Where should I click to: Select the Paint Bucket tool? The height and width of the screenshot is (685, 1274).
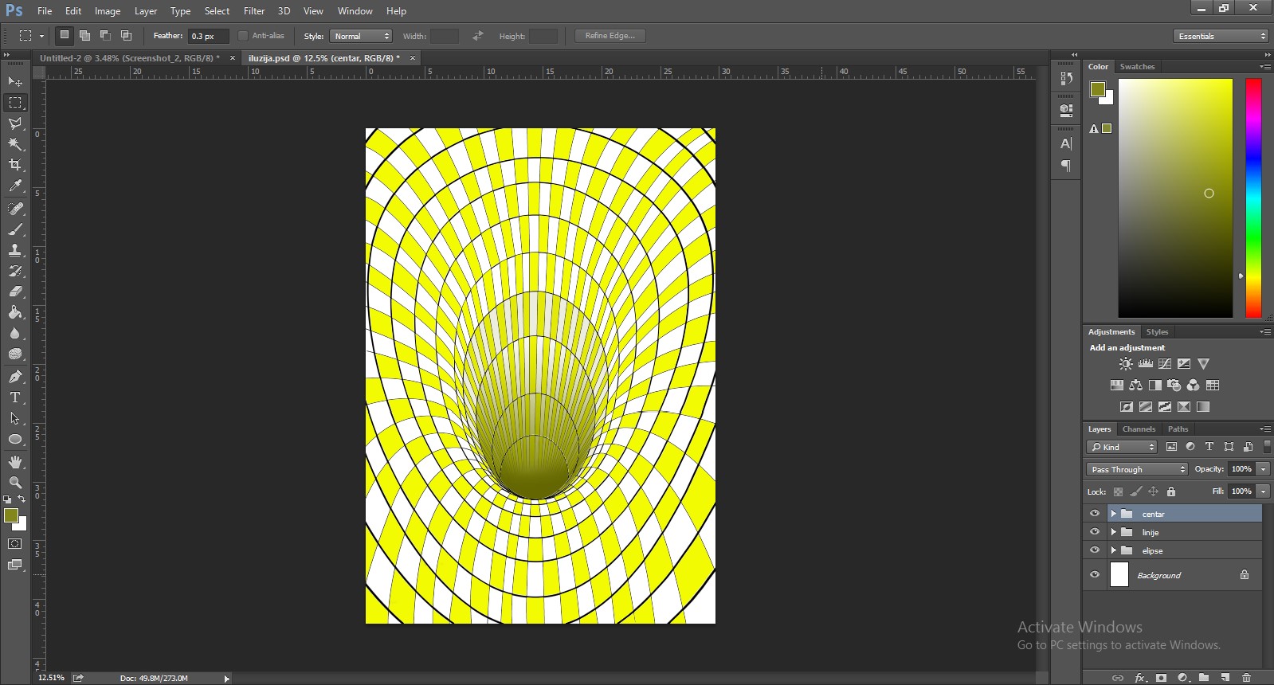tap(15, 312)
